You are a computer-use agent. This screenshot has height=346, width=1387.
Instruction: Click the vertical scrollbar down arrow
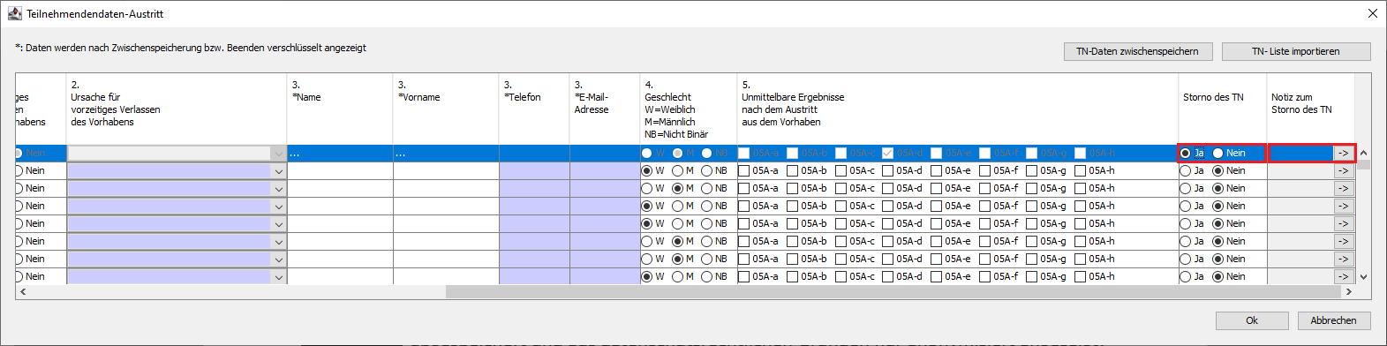point(1363,276)
